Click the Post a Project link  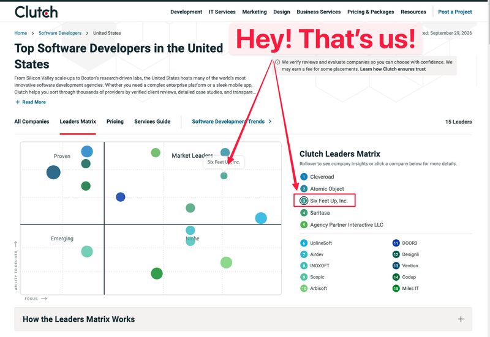coord(455,12)
